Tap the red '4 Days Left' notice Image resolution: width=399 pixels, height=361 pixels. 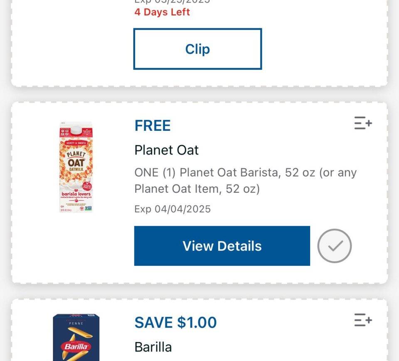[x=162, y=12]
